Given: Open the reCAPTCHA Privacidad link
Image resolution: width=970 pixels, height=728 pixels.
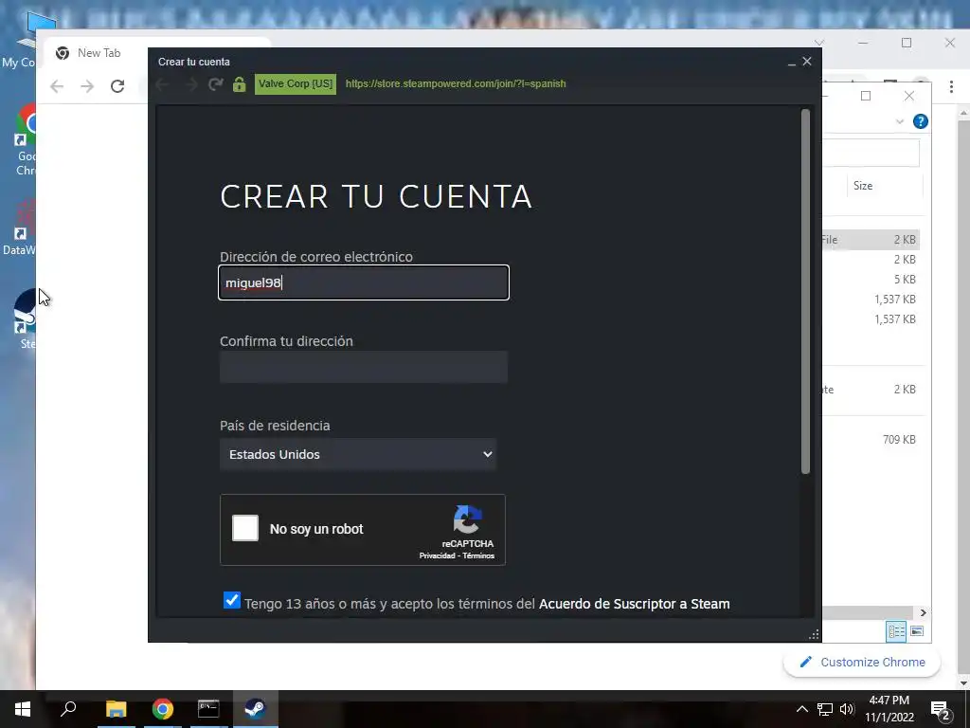Looking at the screenshot, I should pyautogui.click(x=437, y=555).
